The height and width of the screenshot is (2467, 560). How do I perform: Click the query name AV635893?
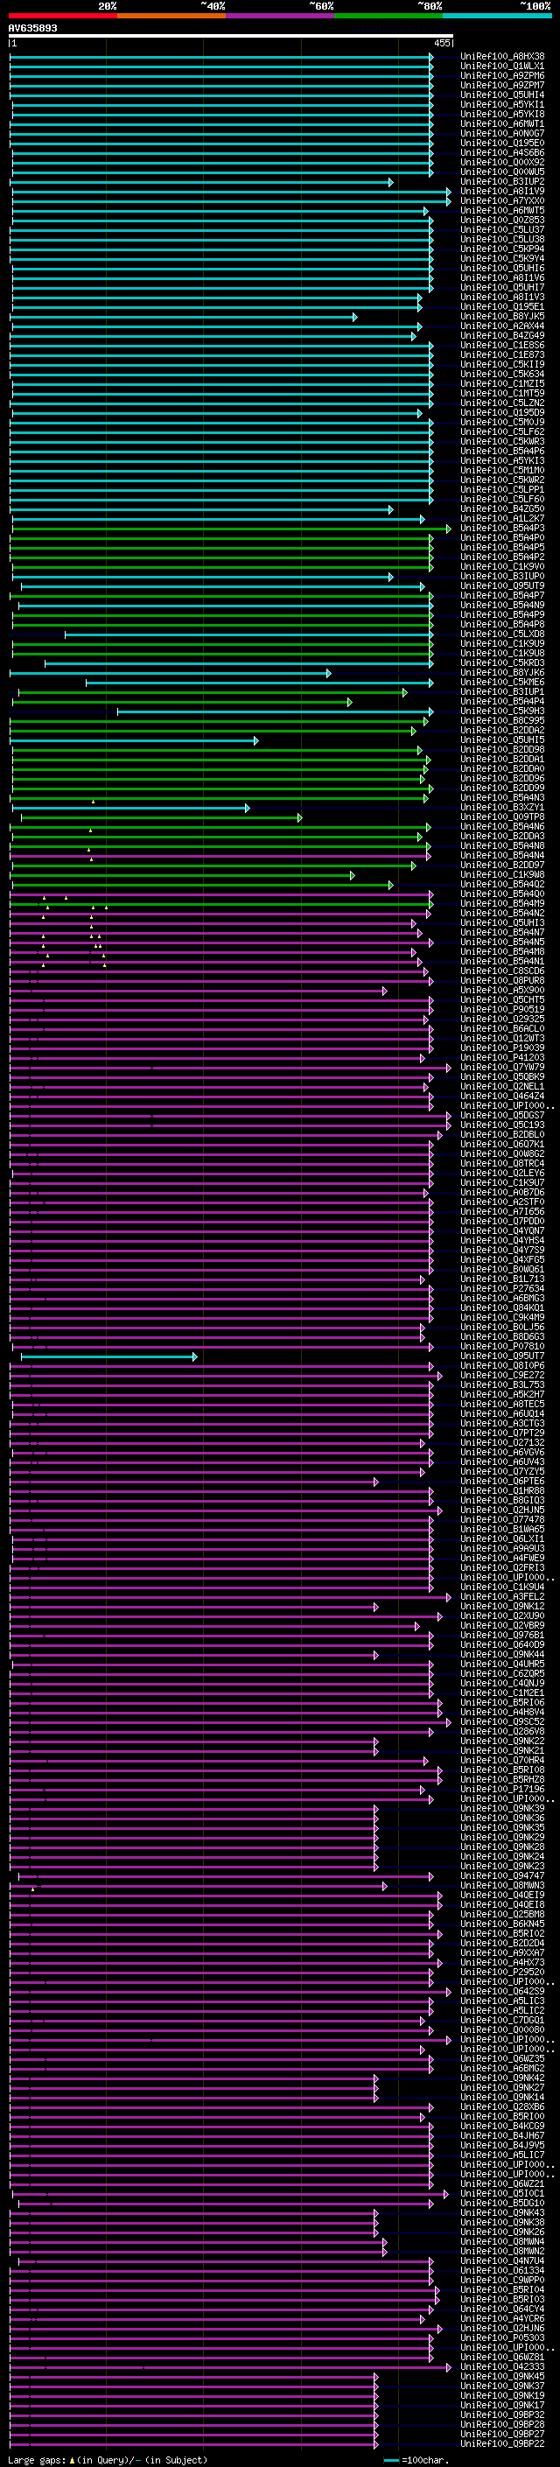coord(32,29)
